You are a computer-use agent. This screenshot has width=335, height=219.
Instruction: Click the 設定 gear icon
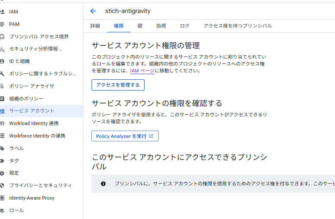point(2,173)
